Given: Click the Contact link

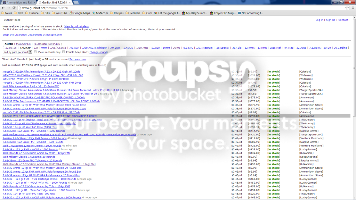Looking at the screenshot, I should pyautogui.click(x=343, y=20).
